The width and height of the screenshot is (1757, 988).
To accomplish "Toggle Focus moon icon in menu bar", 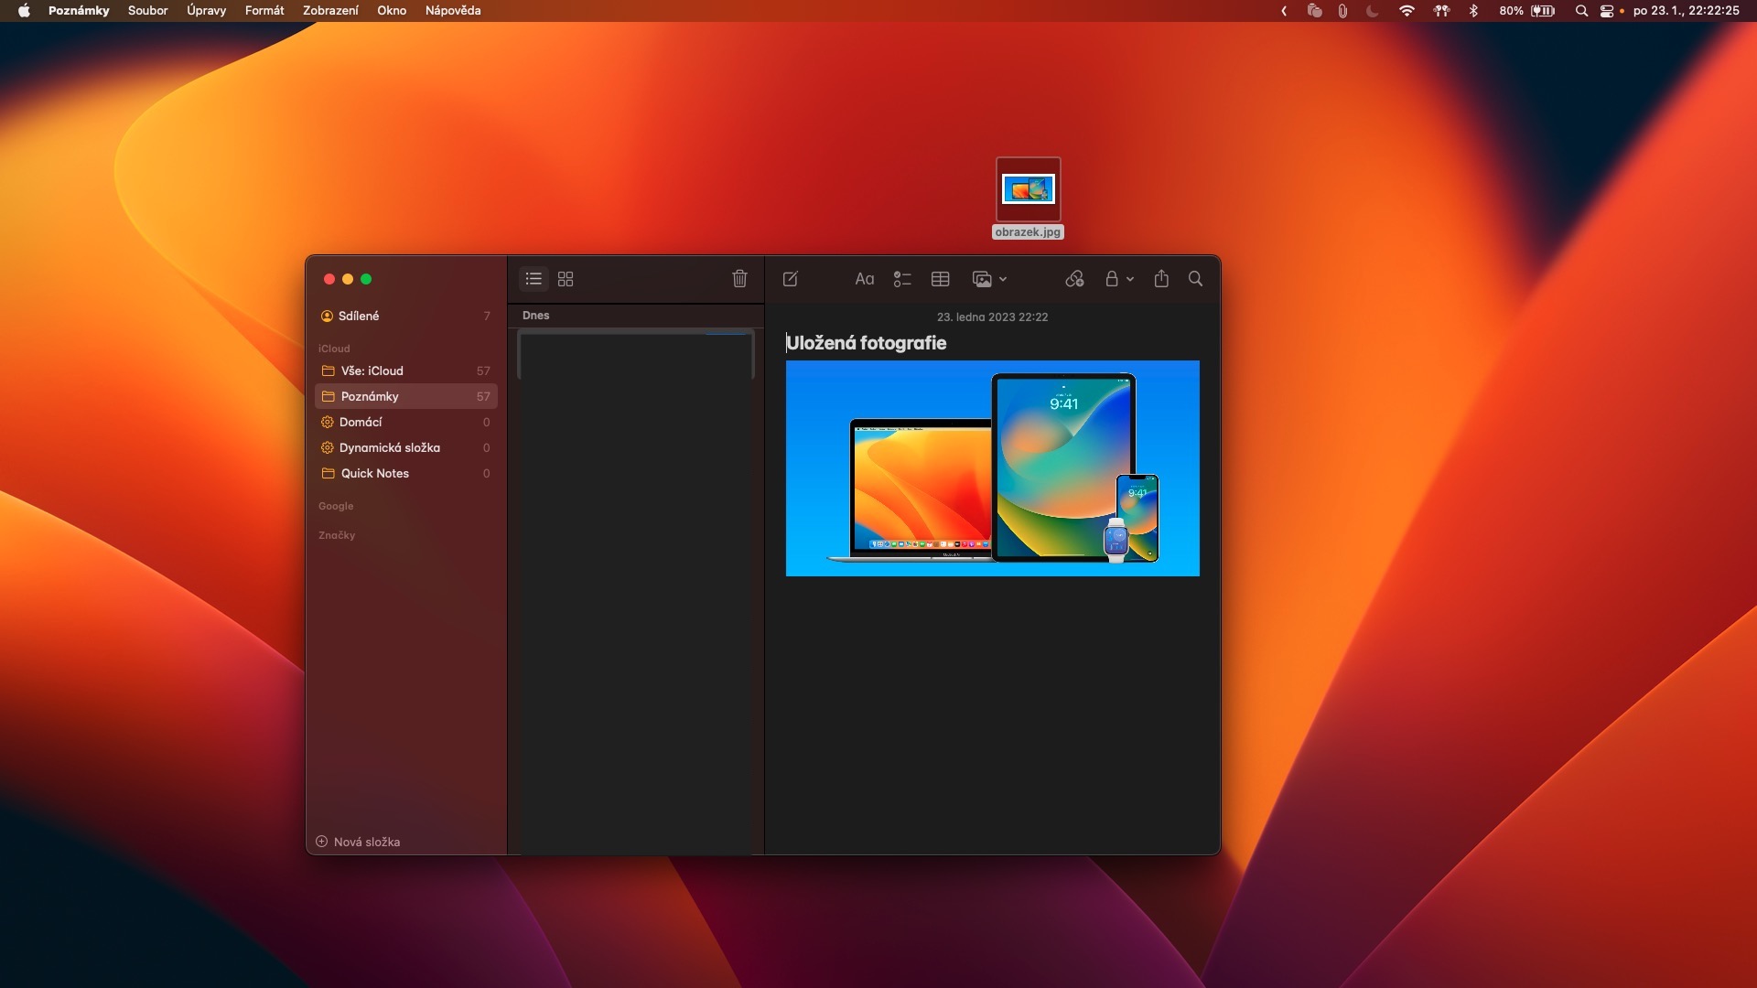I will coord(1372,11).
